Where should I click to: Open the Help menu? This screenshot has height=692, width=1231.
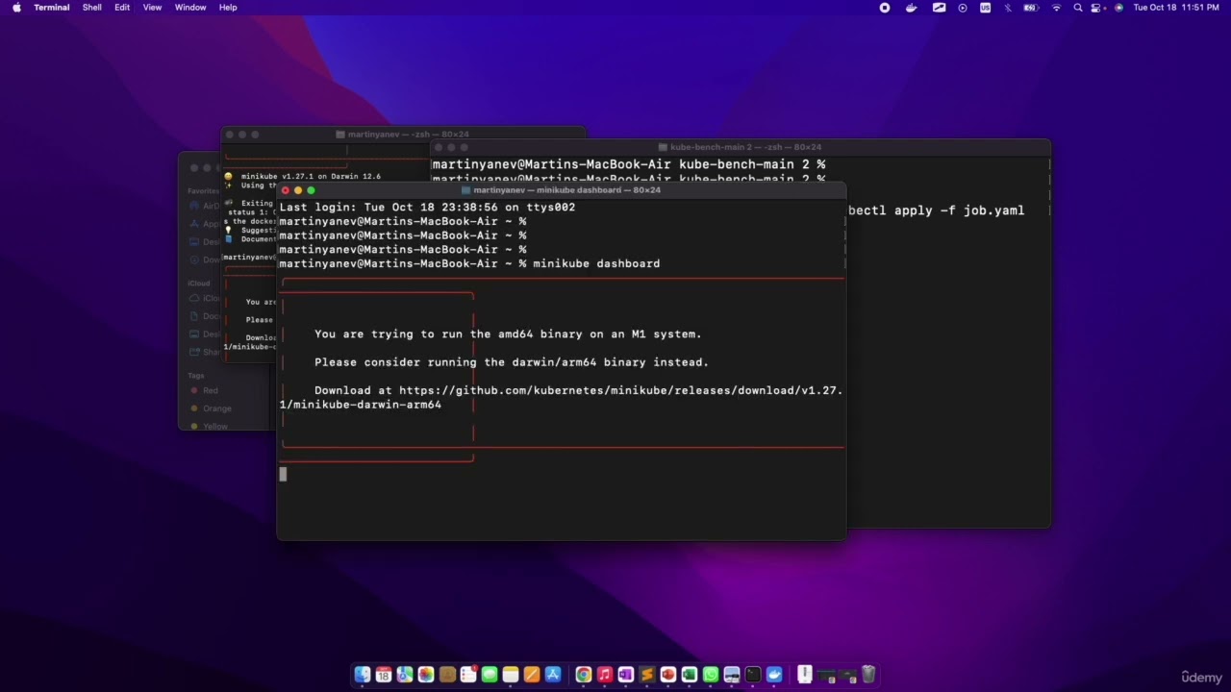(x=228, y=8)
